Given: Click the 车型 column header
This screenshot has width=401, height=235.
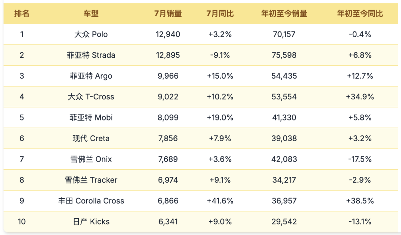Looking at the screenshot, I should tap(91, 14).
